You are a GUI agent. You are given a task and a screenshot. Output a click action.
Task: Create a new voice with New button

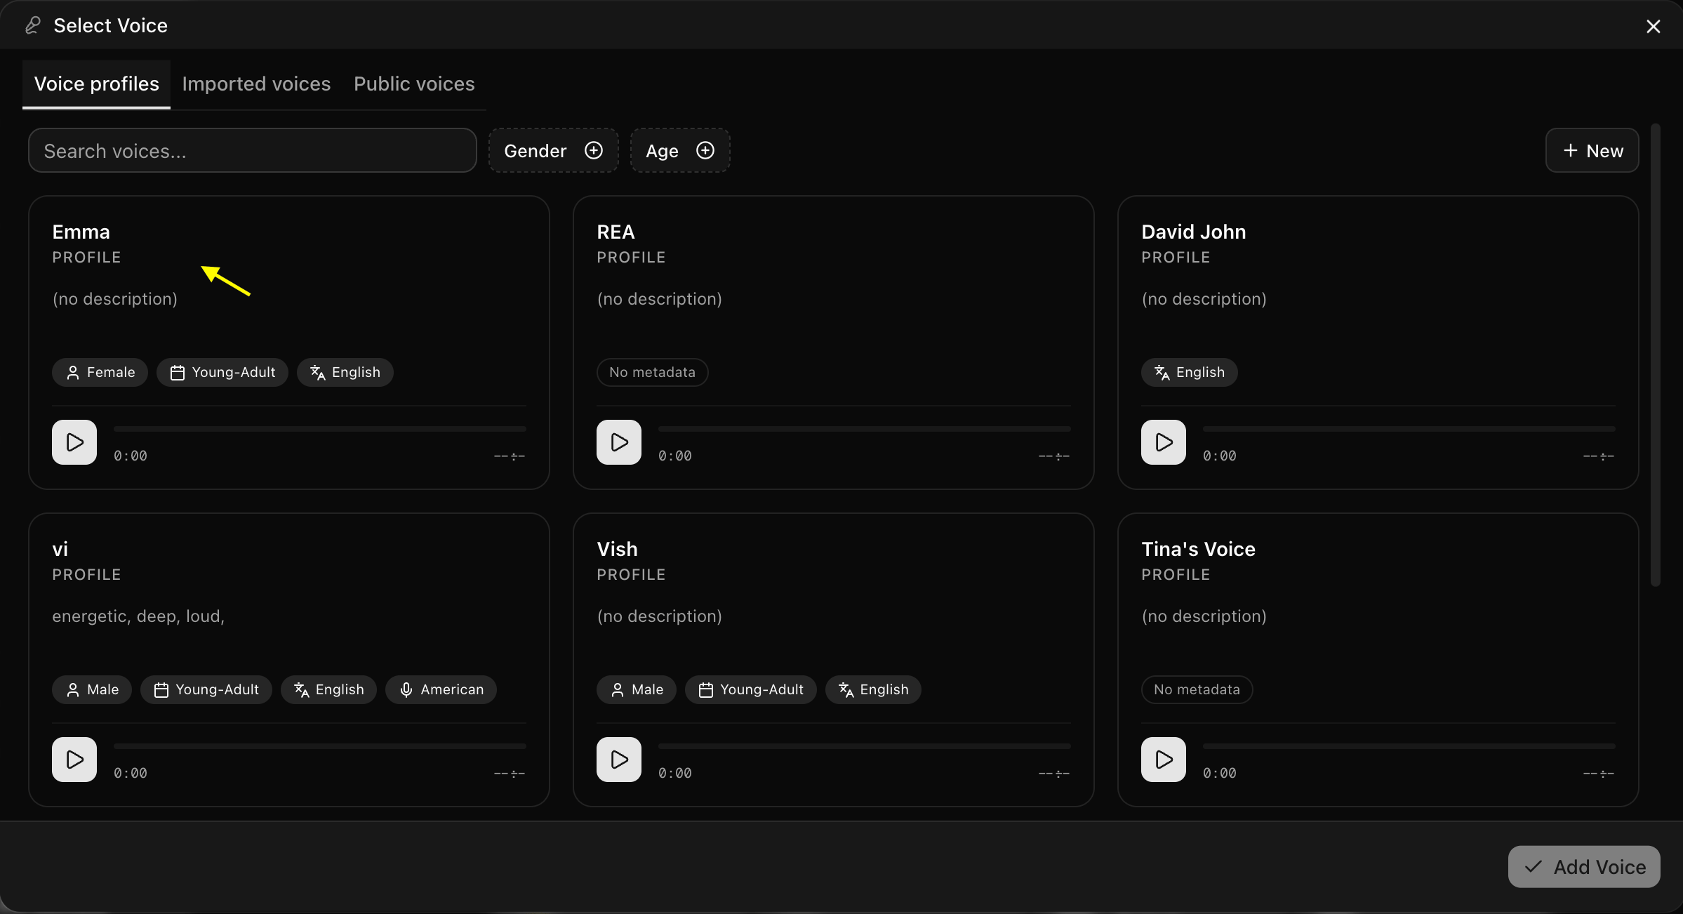pyautogui.click(x=1592, y=150)
